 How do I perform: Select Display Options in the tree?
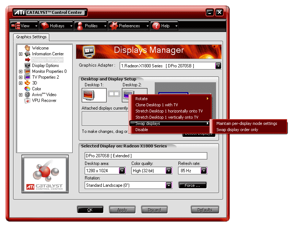pos(46,66)
